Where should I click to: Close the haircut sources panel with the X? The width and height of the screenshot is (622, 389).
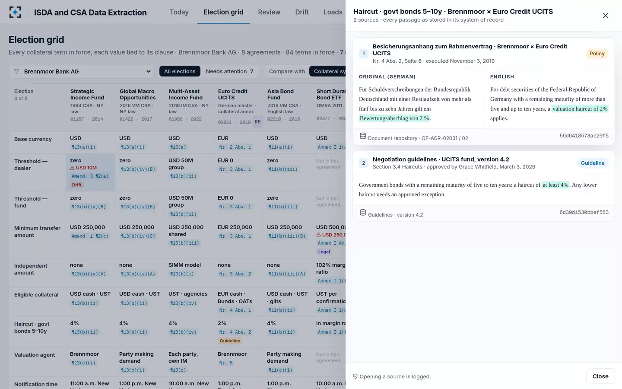pyautogui.click(x=605, y=16)
